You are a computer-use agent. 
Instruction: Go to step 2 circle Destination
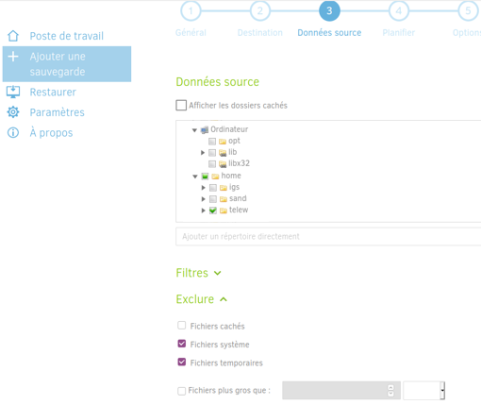[x=260, y=11]
